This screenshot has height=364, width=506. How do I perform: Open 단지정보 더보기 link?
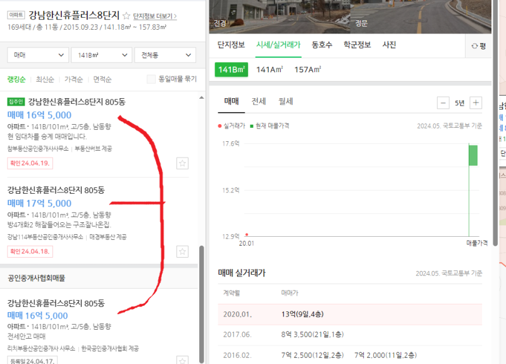click(x=155, y=16)
